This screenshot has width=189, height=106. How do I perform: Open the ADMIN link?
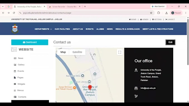(144, 19)
